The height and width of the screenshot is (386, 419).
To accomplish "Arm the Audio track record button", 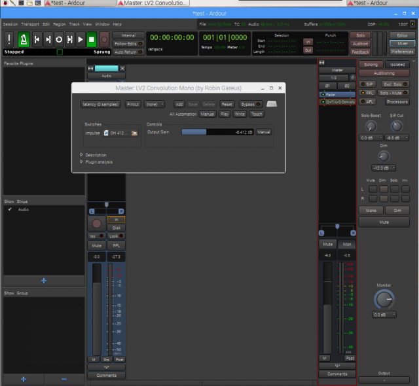I will 97,224.
